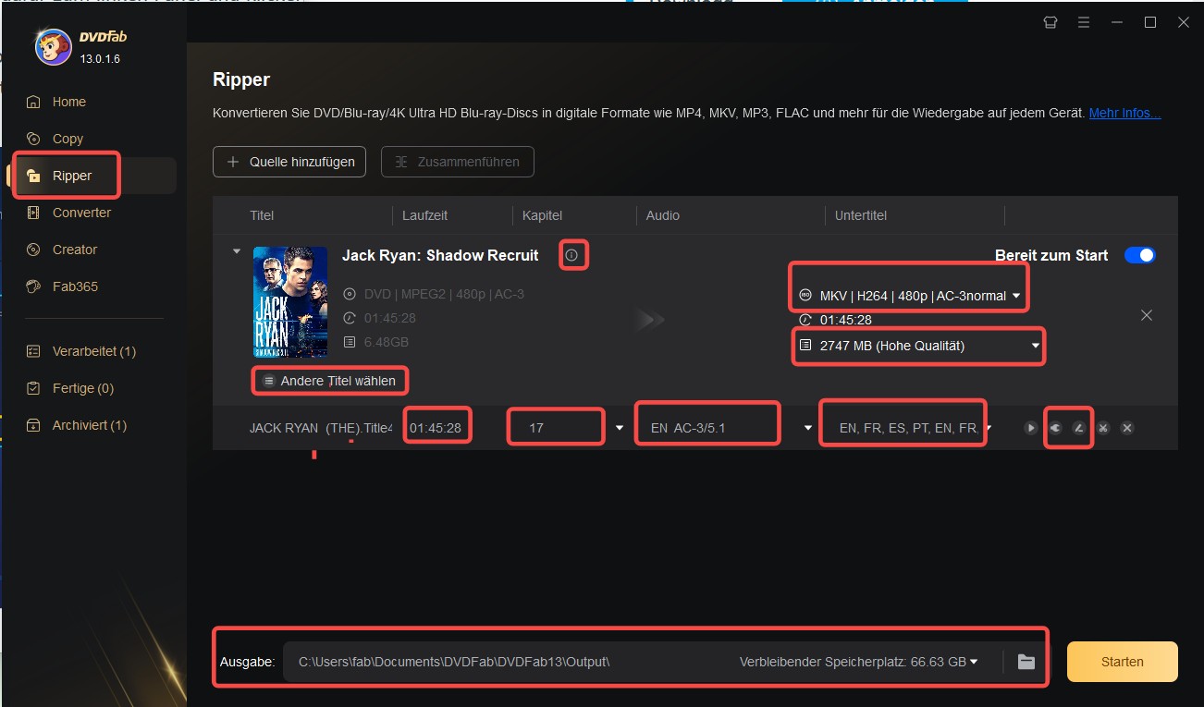
Task: Click the 01:45:28 runtime in the title row
Action: (436, 428)
